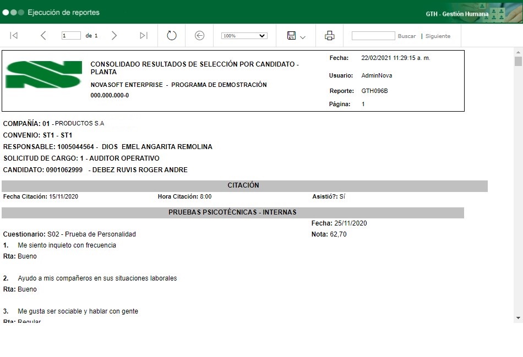Select Hora Citación 8:00 text
The image size is (523, 357).
click(x=184, y=197)
